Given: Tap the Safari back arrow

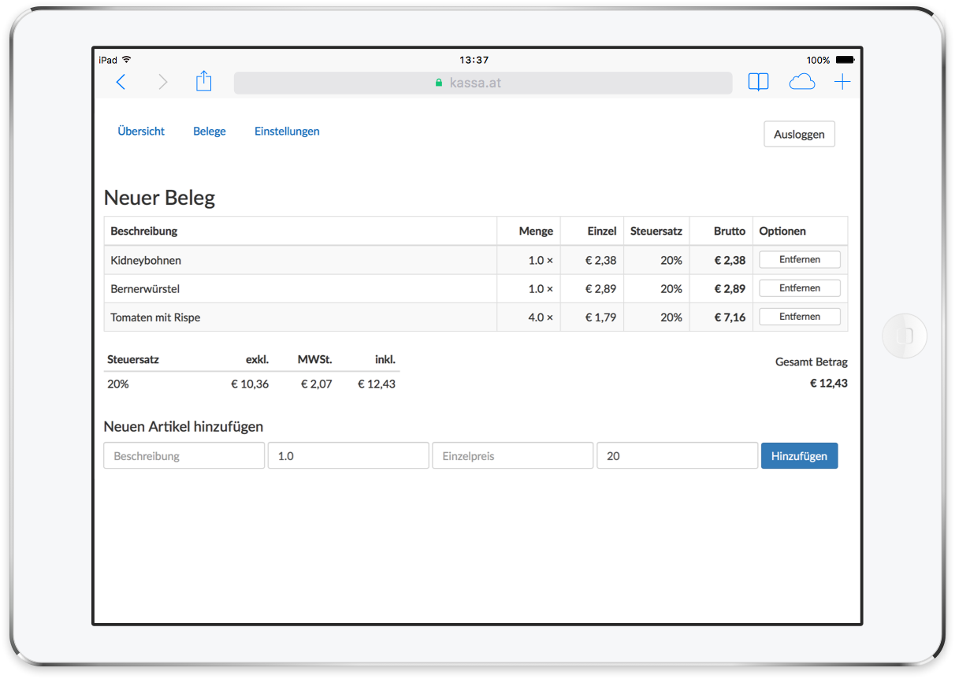Looking at the screenshot, I should 121,82.
